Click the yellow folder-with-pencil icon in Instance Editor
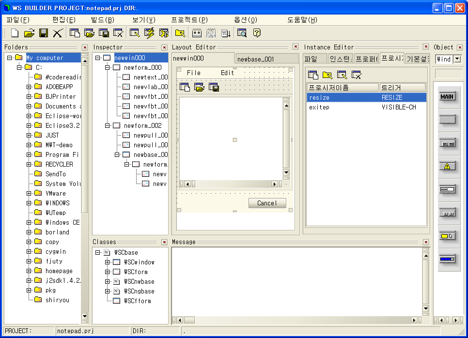Image resolution: width=468 pixels, height=338 pixels. 328,75
